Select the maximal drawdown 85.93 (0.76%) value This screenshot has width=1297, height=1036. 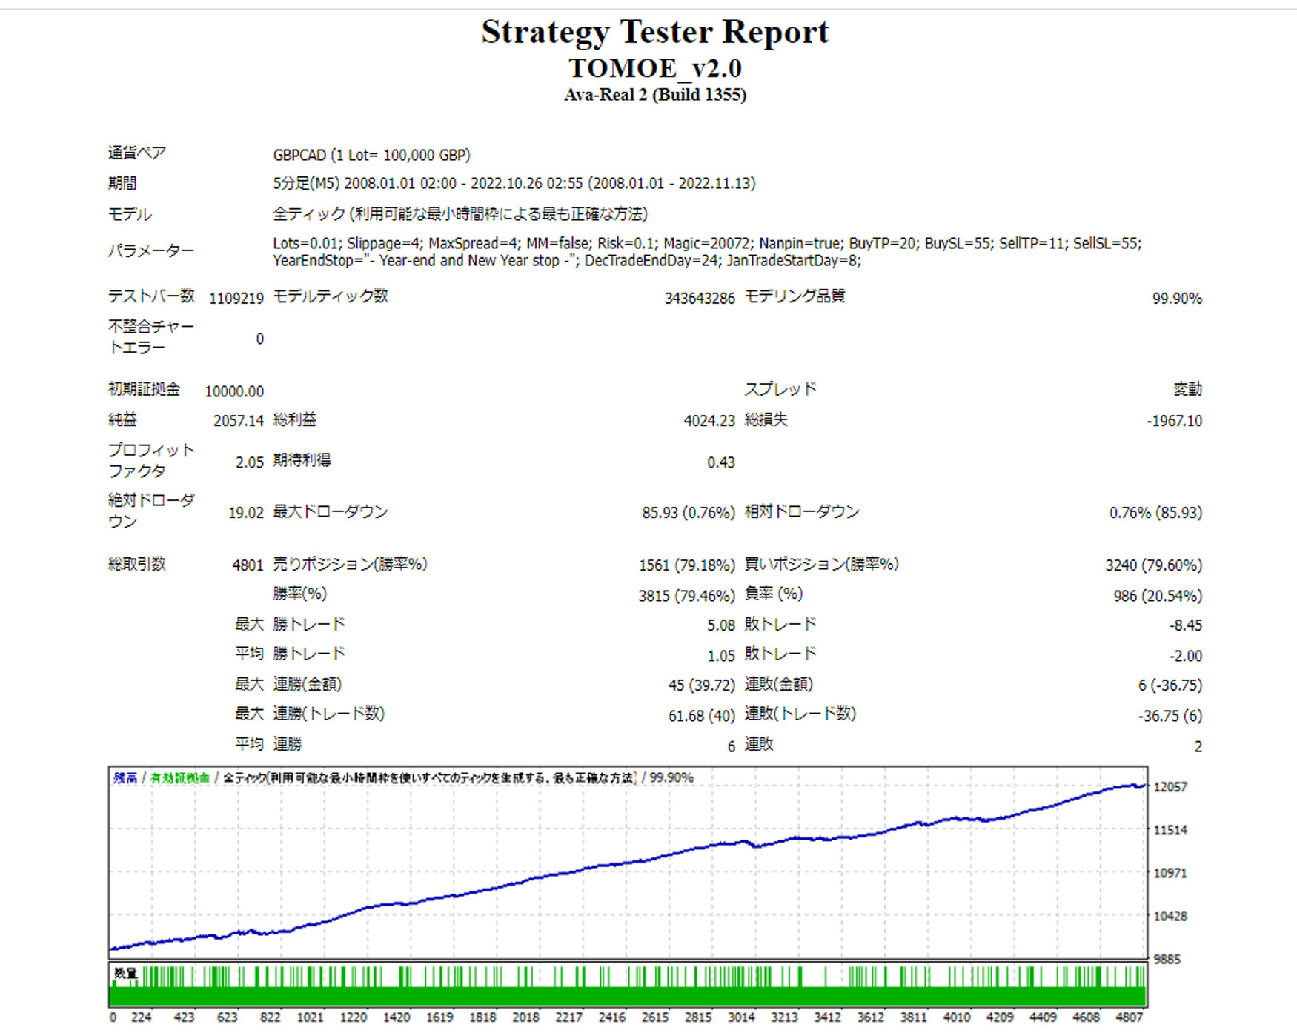point(689,513)
